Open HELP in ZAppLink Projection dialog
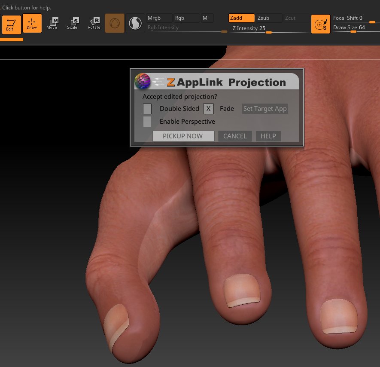Viewport: 380px width, 367px height. click(x=268, y=136)
